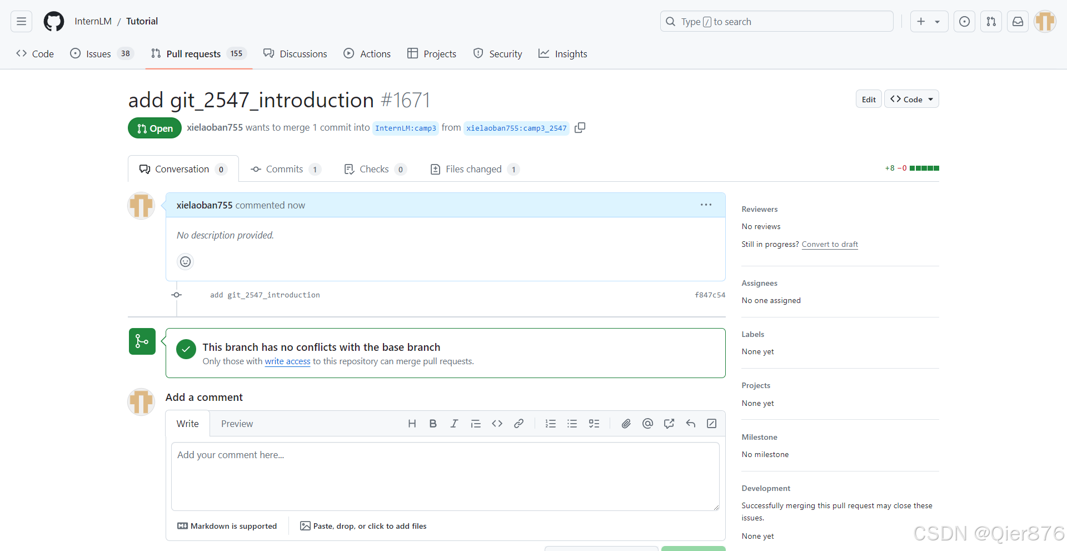Switch to the Checks tab
Viewport: 1067px width, 551px height.
[376, 169]
